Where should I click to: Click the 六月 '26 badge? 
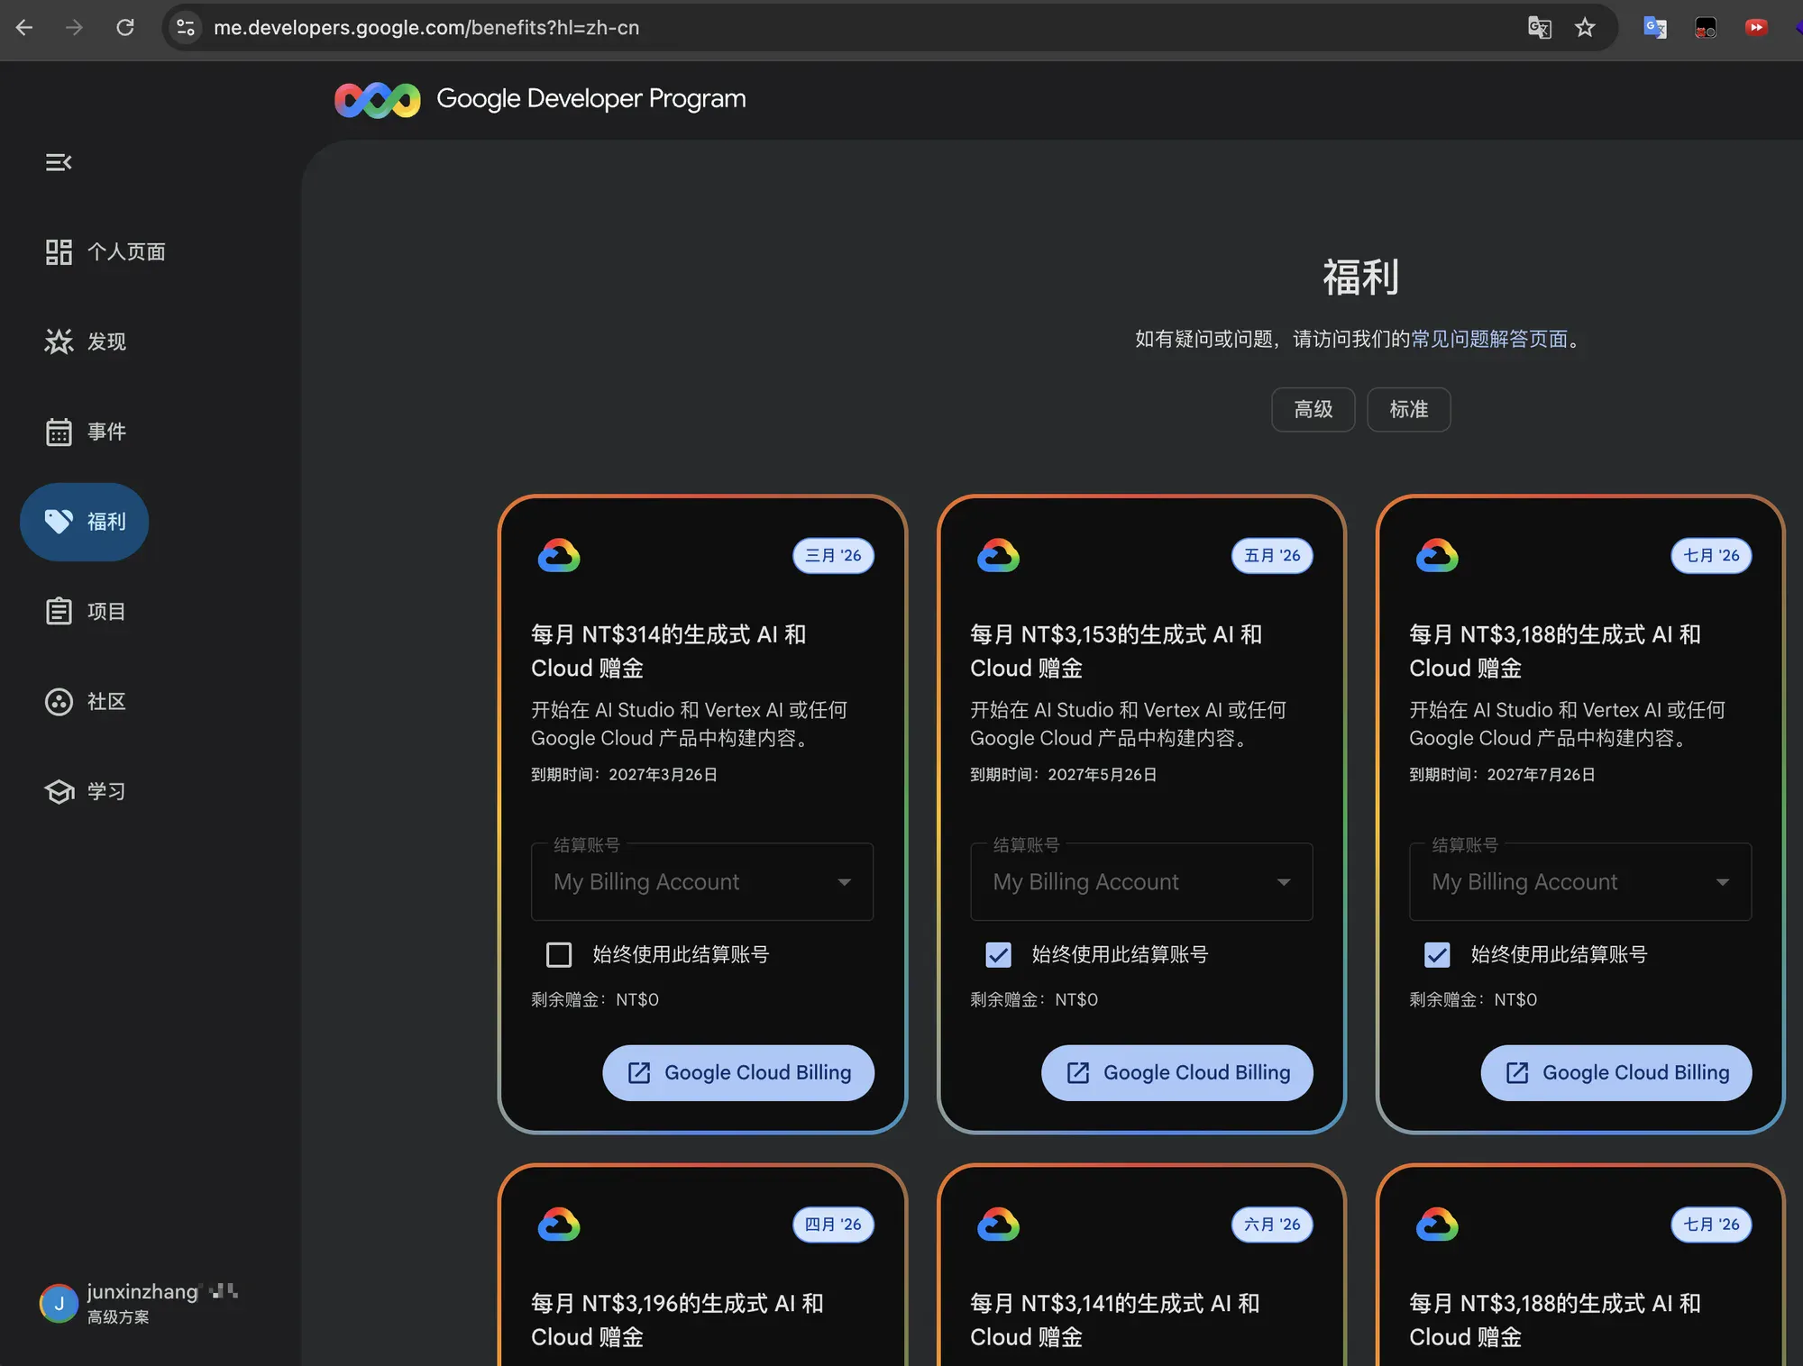(x=1272, y=1225)
